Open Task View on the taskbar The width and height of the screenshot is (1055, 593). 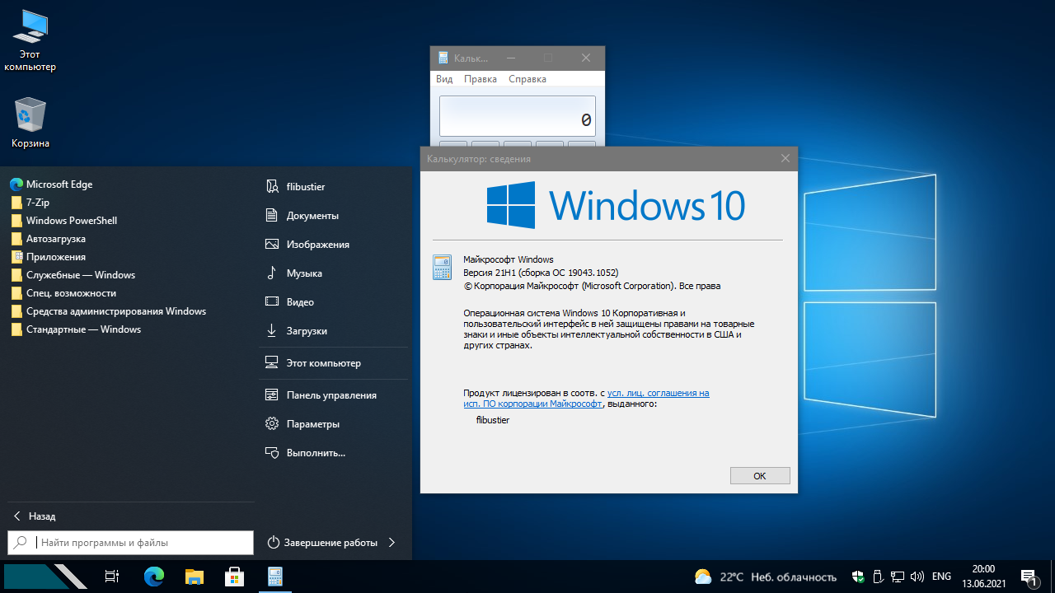[113, 577]
